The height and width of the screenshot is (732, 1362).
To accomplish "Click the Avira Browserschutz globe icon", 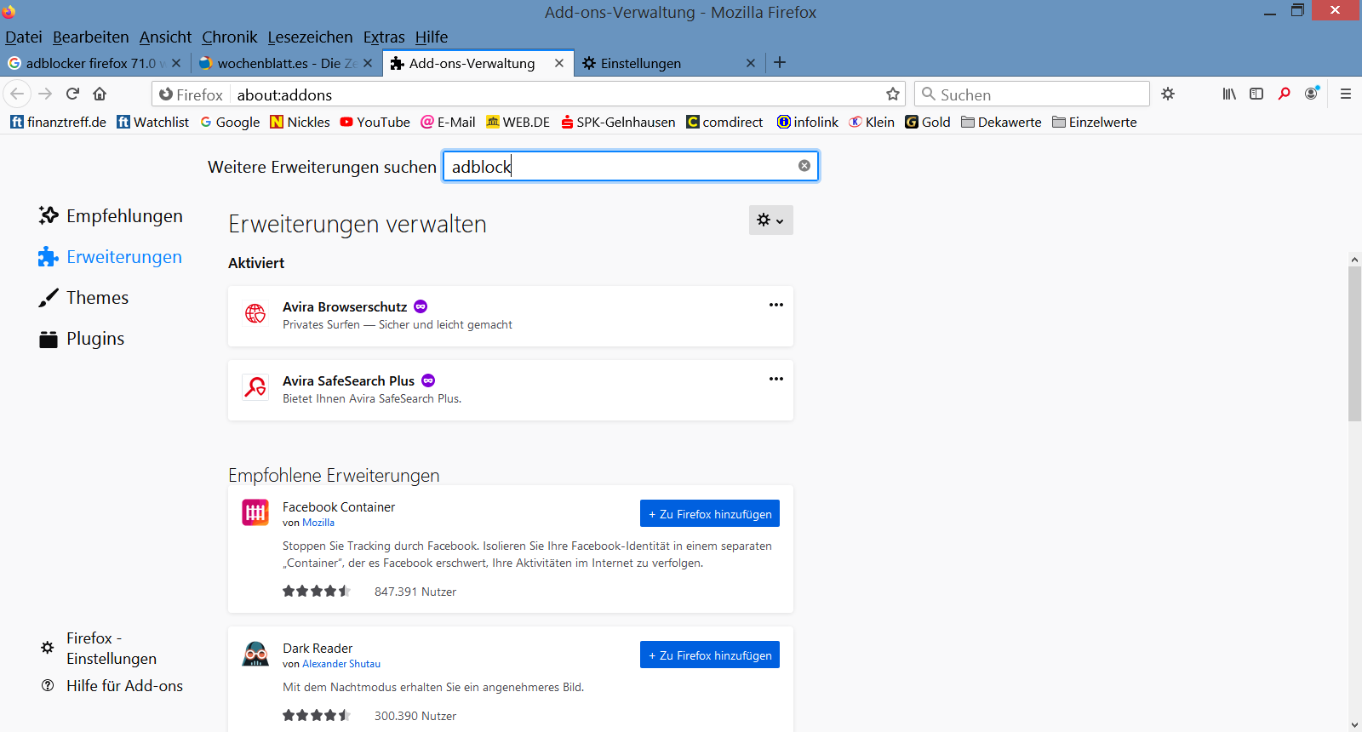I will 255,314.
